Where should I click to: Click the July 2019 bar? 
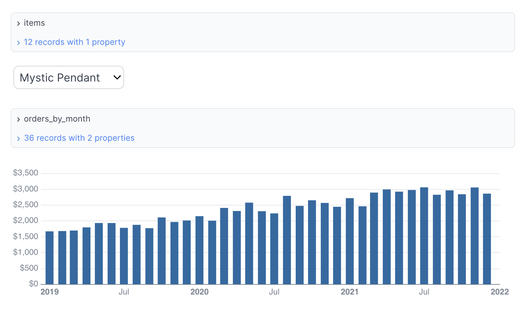tap(124, 256)
